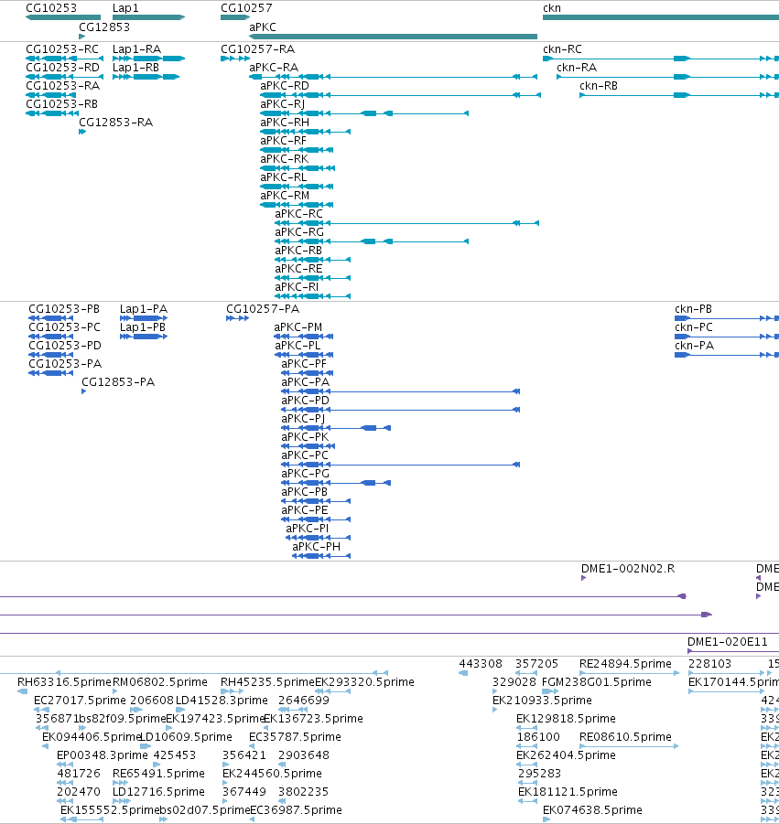Viewport: 779px width, 824px height.
Task: Open the aPKC-RG transcript label
Action: (299, 232)
